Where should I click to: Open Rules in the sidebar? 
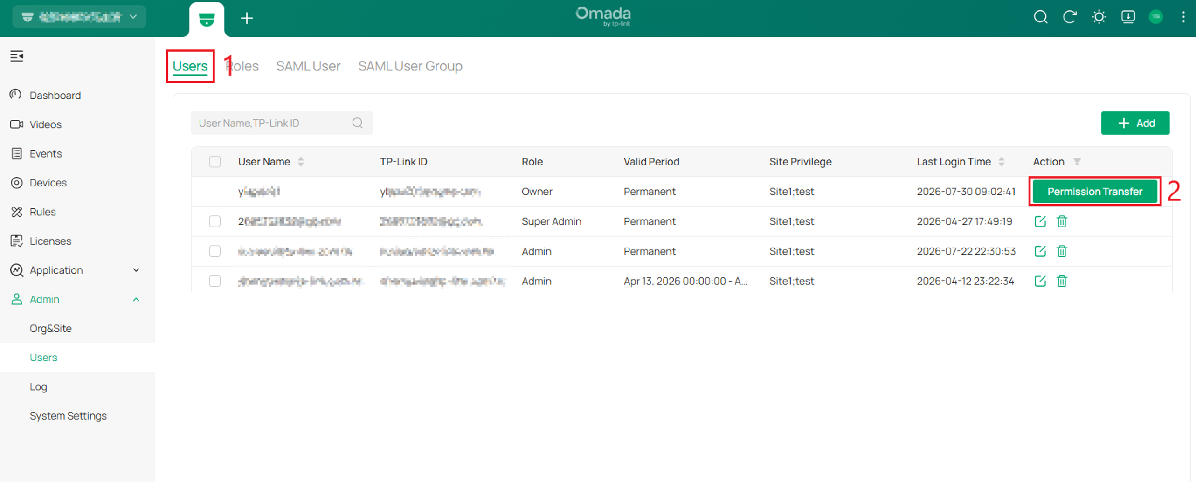(x=43, y=212)
